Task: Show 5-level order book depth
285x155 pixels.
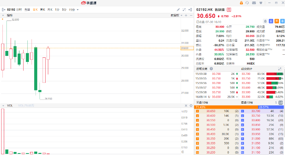Action: click(275, 103)
